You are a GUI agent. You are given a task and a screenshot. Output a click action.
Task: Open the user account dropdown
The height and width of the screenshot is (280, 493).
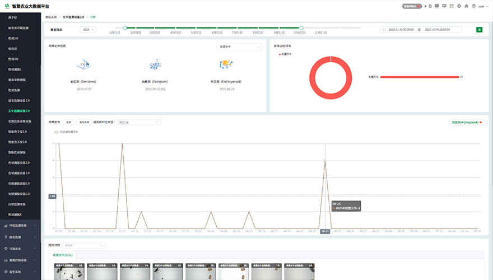[x=482, y=6]
